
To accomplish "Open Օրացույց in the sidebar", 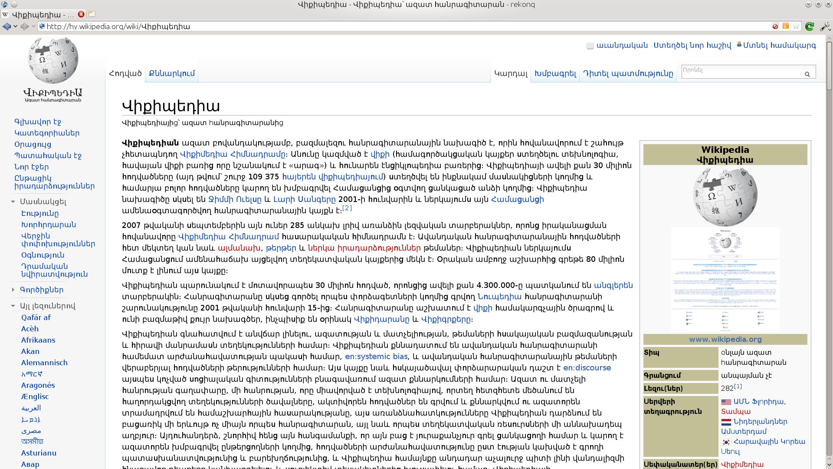I will pyautogui.click(x=33, y=144).
